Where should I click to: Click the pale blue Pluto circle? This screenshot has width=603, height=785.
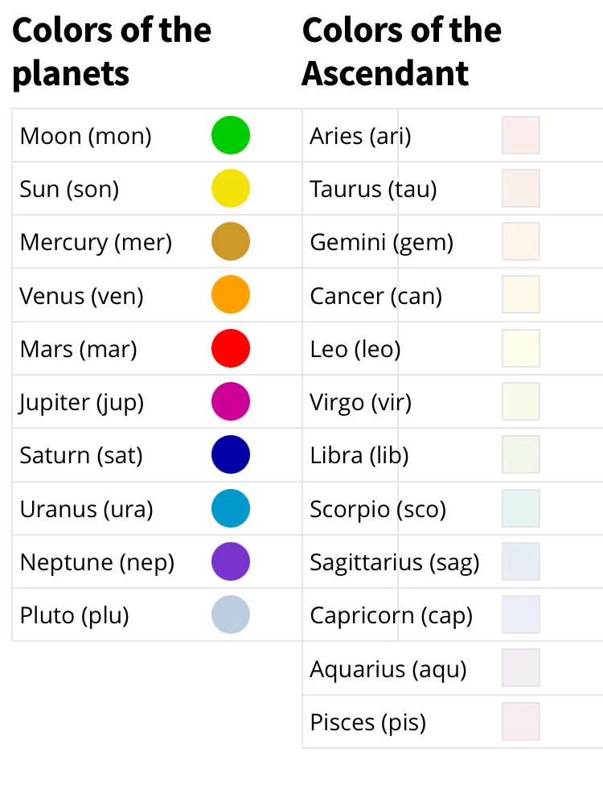(230, 614)
